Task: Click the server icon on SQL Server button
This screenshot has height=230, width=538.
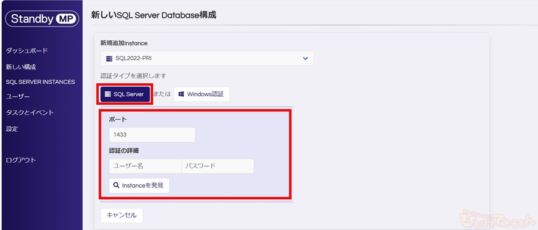Action: [x=108, y=94]
